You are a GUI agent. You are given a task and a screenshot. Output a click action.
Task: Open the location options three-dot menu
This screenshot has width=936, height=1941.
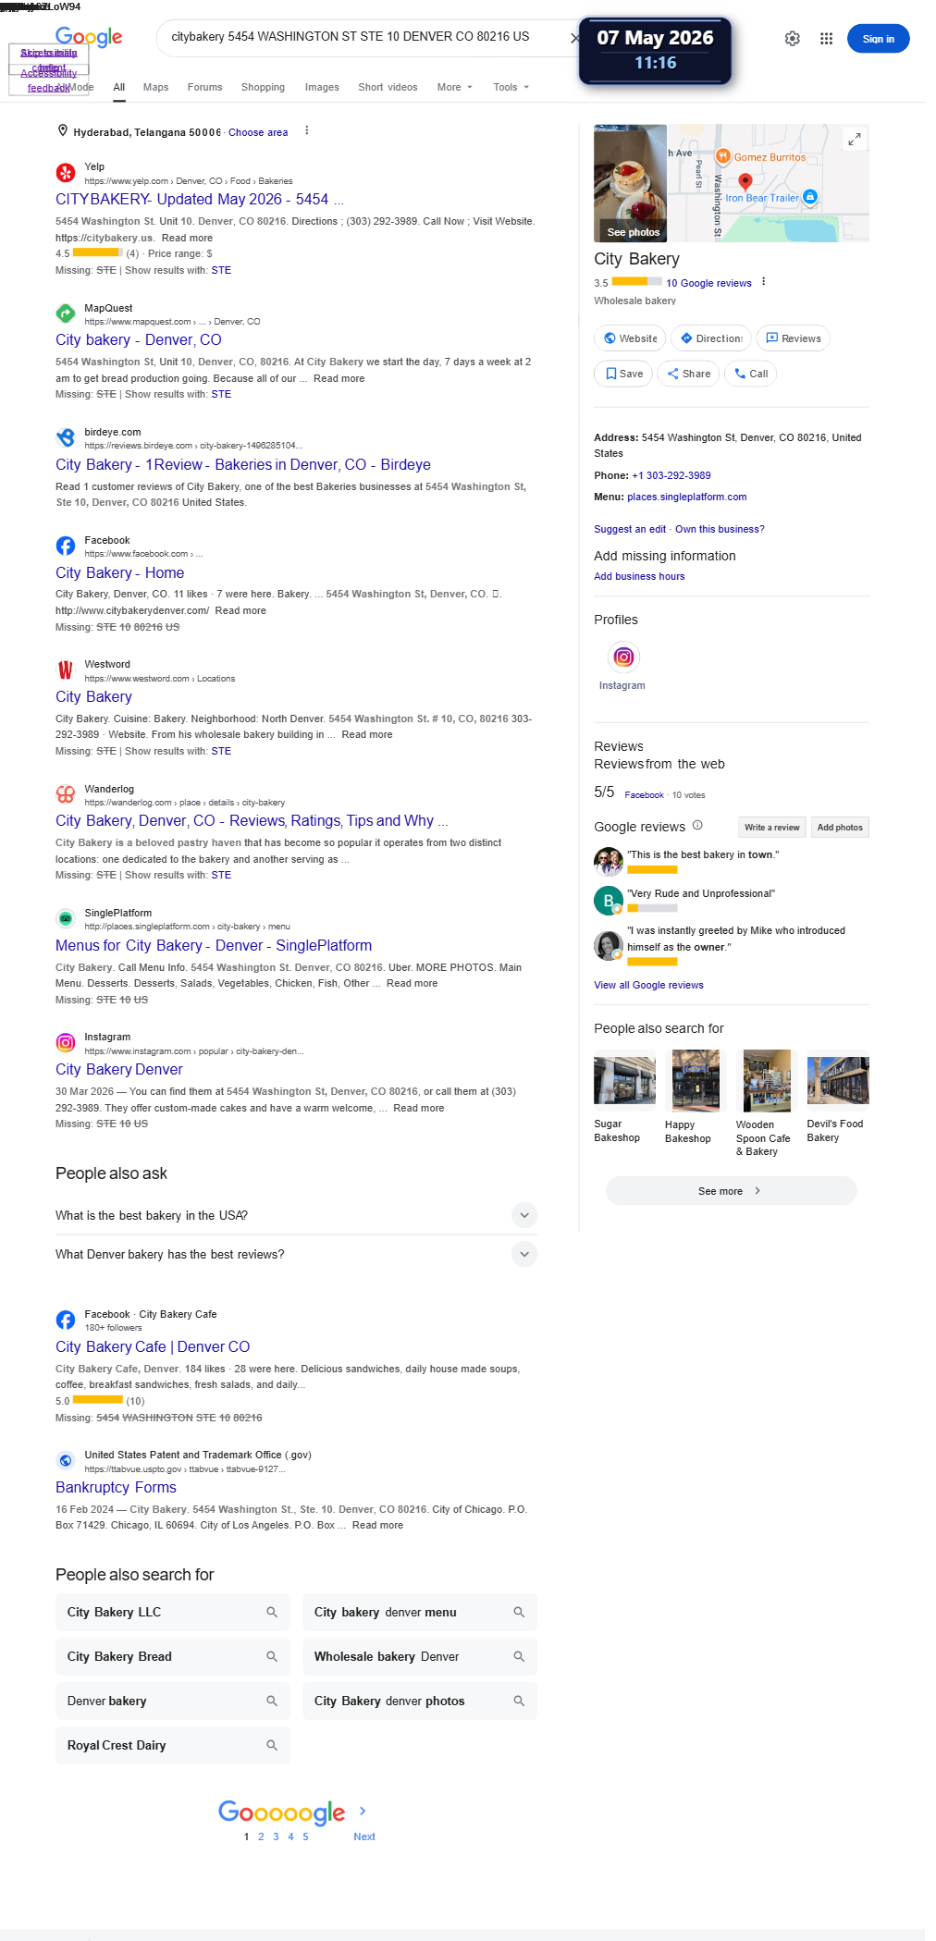[x=307, y=131]
